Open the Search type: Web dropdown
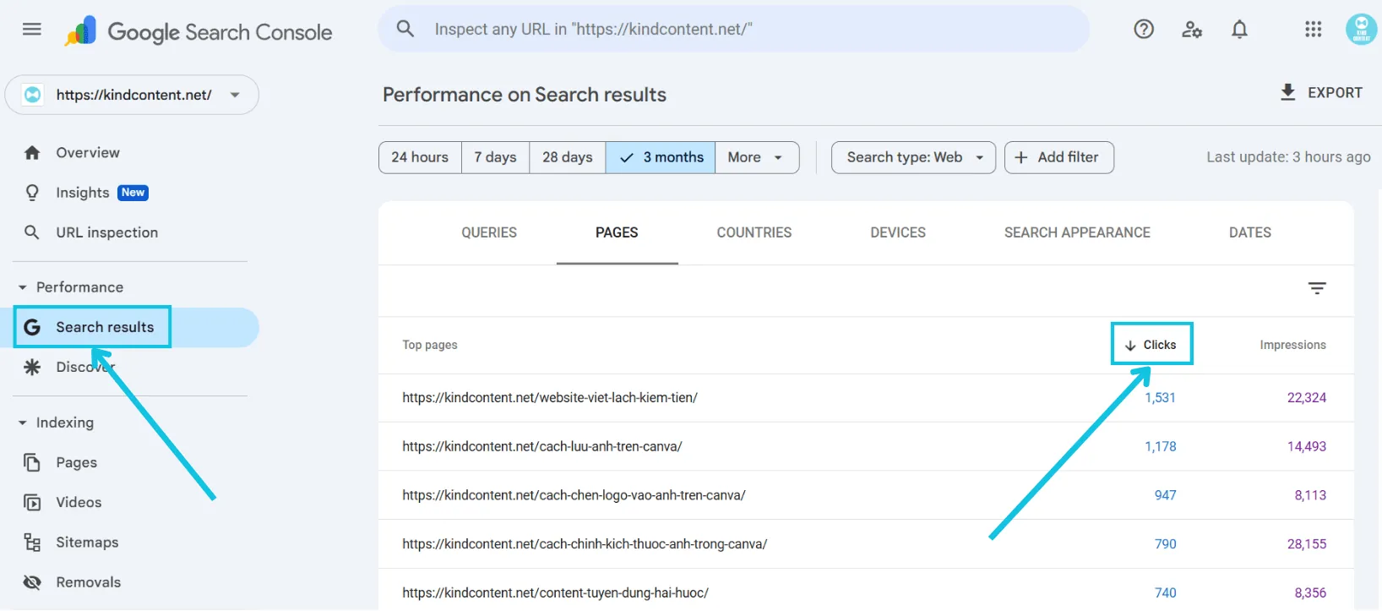The image size is (1382, 611). click(913, 157)
